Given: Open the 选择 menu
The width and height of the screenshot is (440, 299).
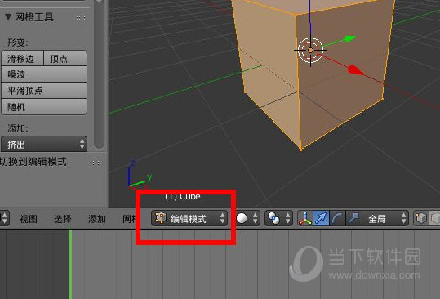Looking at the screenshot, I should point(63,219).
